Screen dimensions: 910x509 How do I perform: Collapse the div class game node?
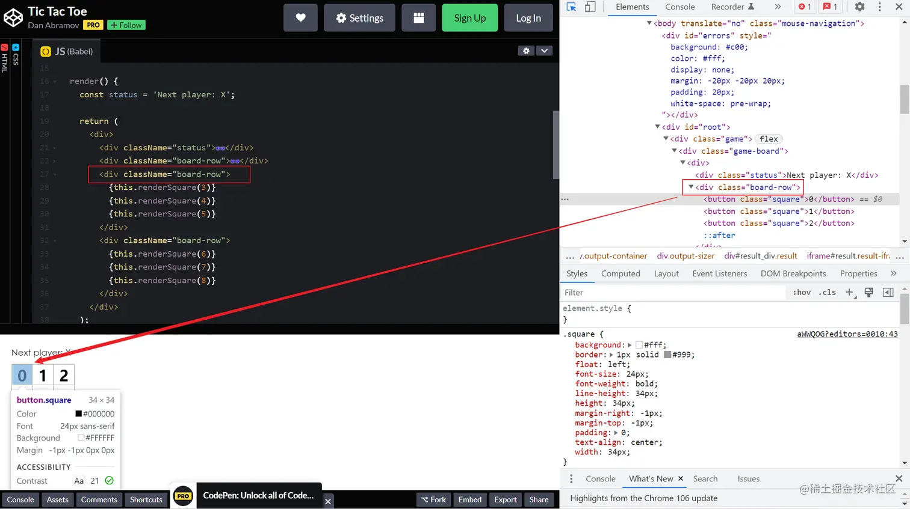coord(666,139)
